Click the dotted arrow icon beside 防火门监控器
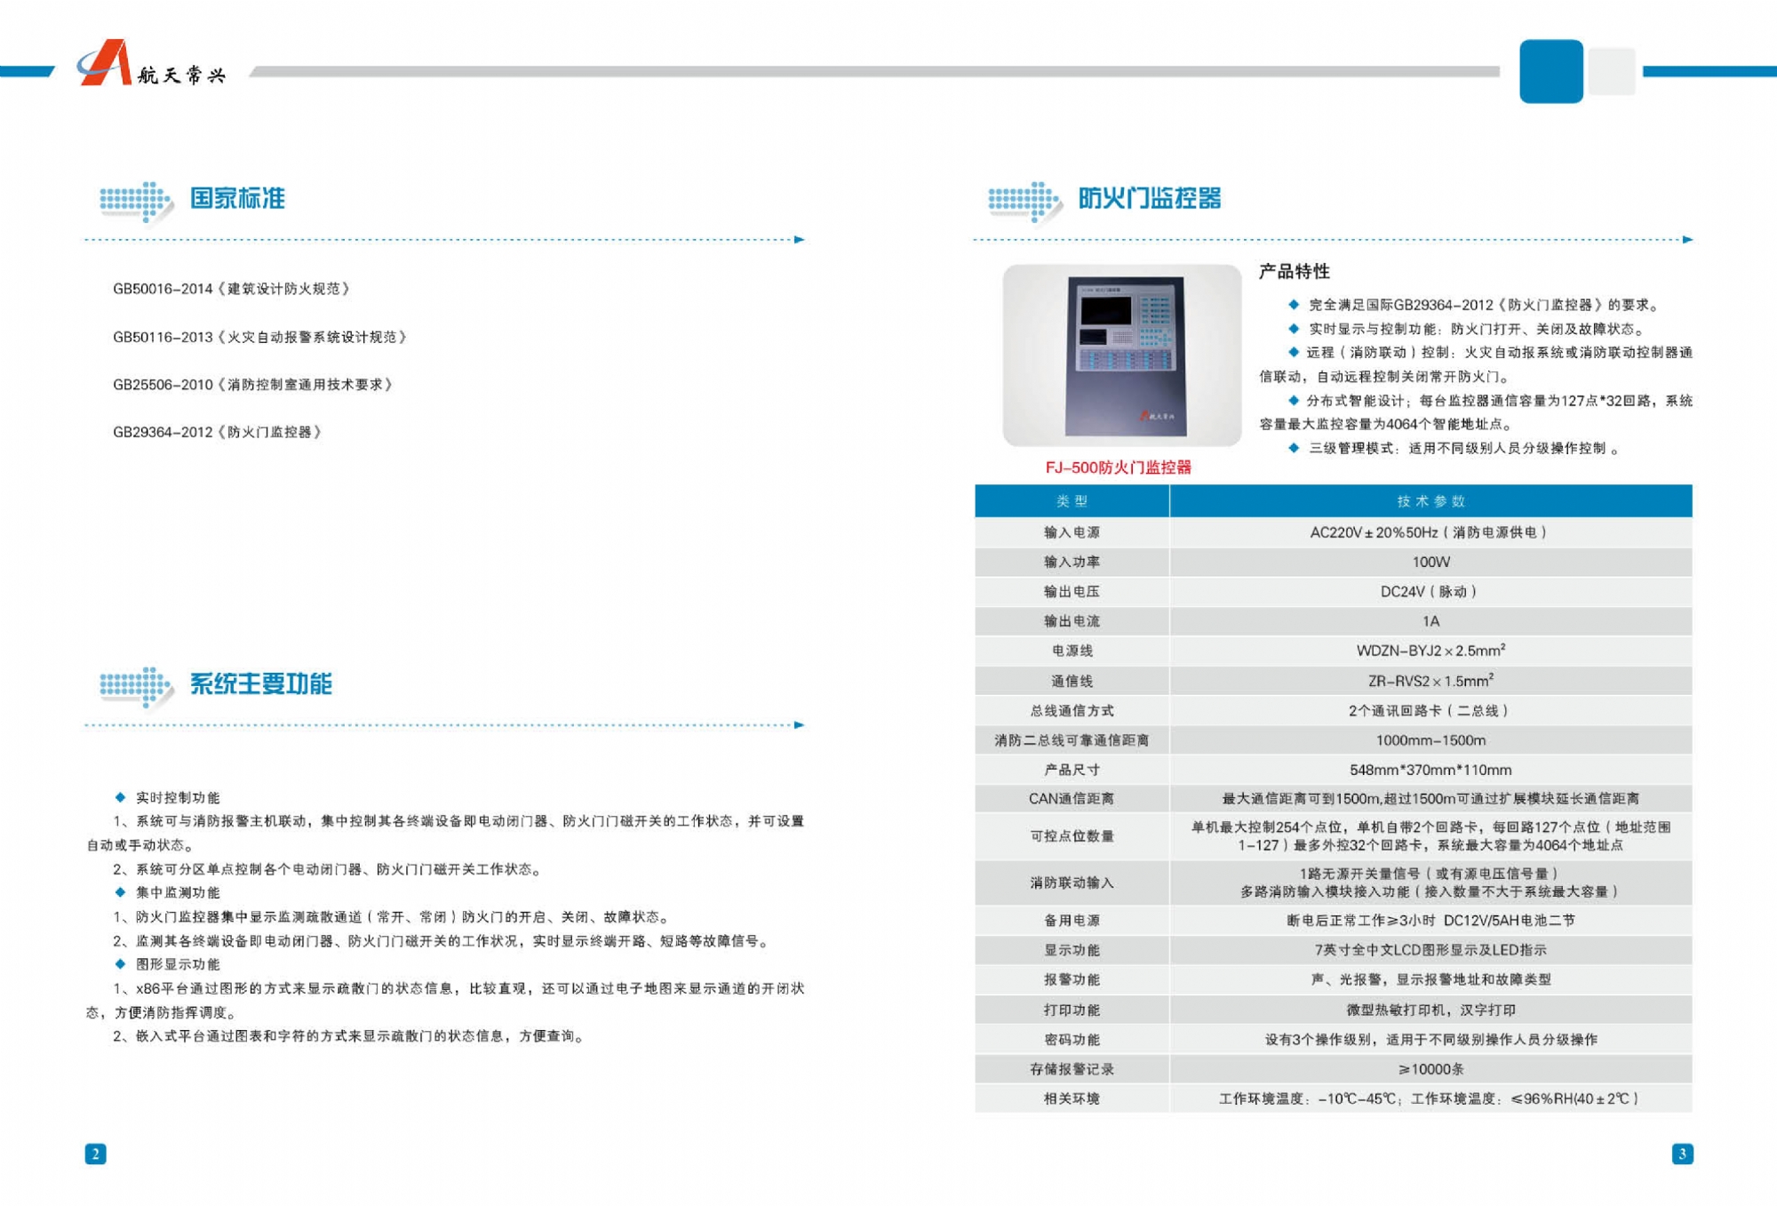Image resolution: width=1777 pixels, height=1206 pixels. (x=1024, y=203)
